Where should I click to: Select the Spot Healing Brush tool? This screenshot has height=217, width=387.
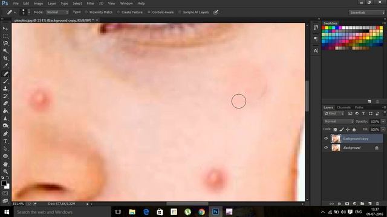(5, 74)
